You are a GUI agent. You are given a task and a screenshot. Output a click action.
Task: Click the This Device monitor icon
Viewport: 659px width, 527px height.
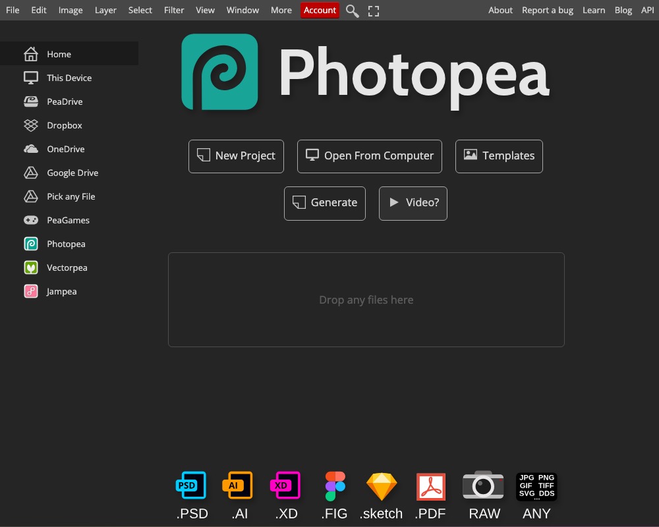tap(31, 78)
